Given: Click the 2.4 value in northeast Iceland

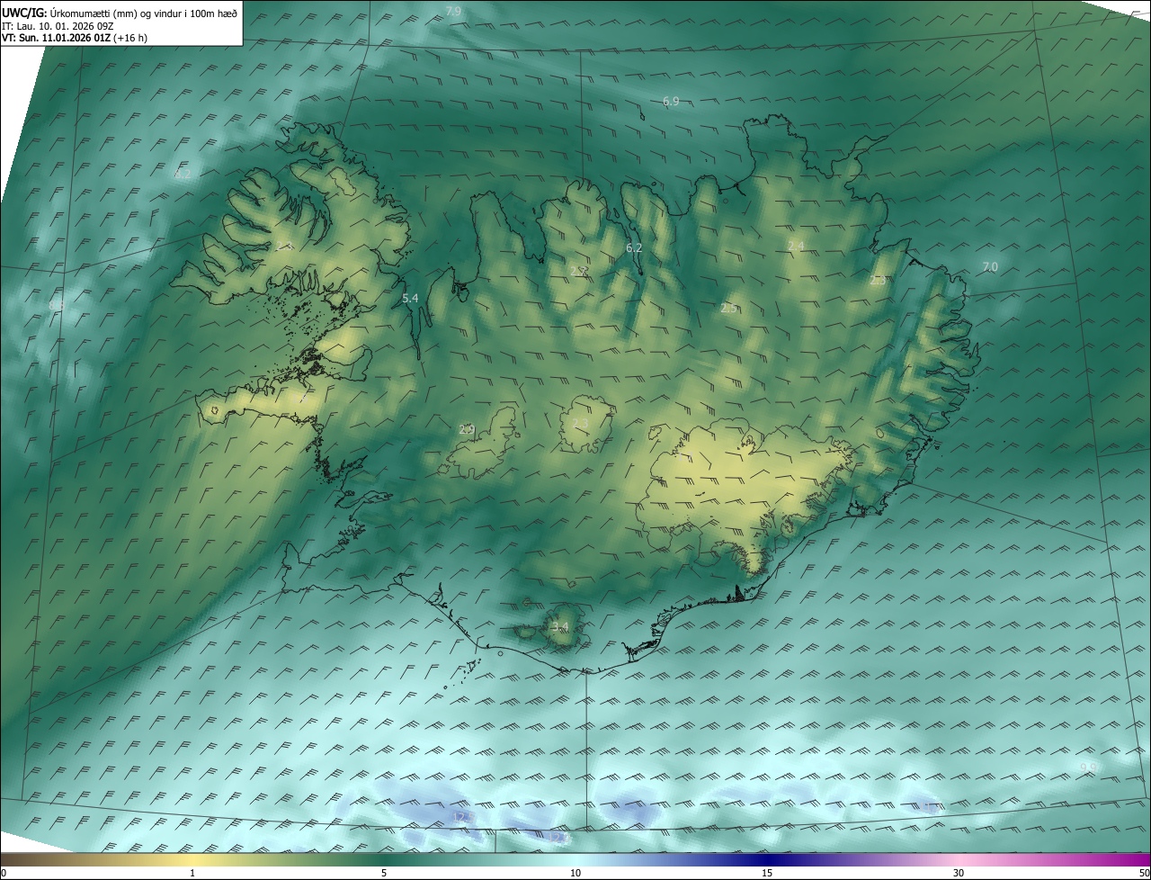Looking at the screenshot, I should (796, 246).
